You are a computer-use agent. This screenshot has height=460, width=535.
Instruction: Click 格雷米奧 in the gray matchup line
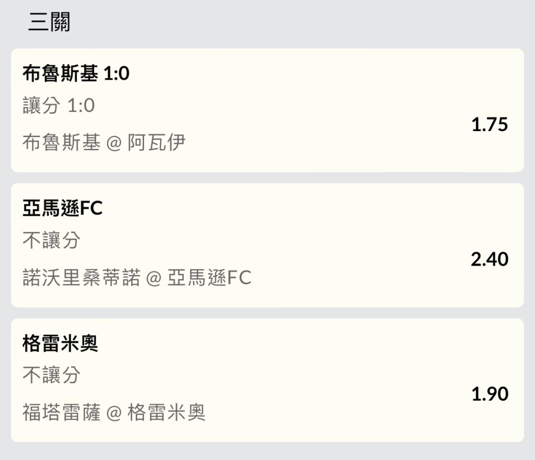point(166,412)
